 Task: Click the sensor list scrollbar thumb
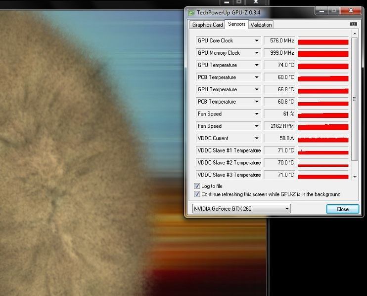(355, 99)
